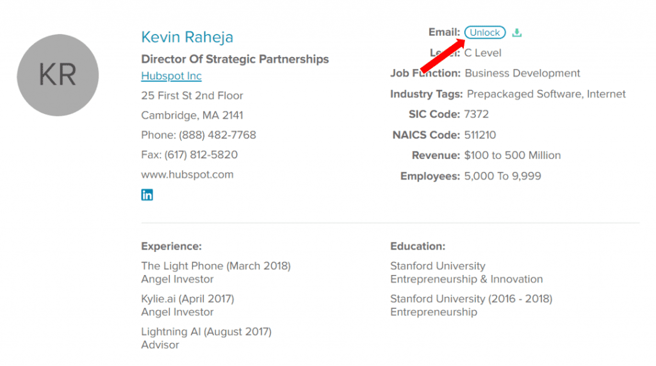This screenshot has width=656, height=366.
Task: Click the Lightning AI experience entry
Action: pyautogui.click(x=206, y=338)
